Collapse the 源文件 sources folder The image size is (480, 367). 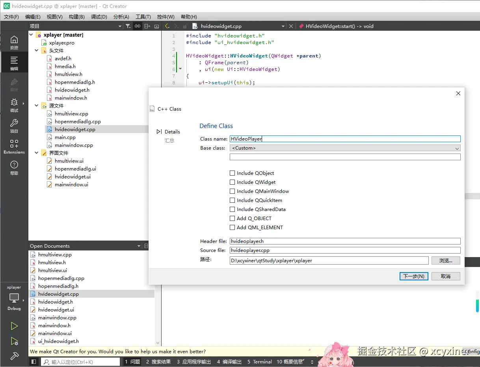(x=37, y=106)
